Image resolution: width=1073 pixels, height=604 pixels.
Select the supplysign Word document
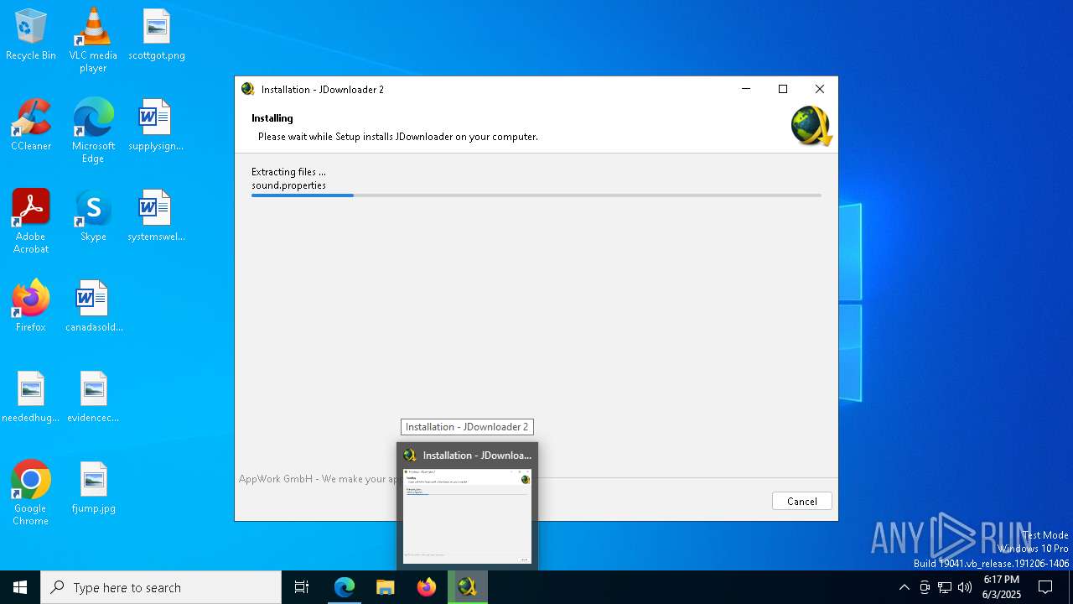click(x=156, y=125)
